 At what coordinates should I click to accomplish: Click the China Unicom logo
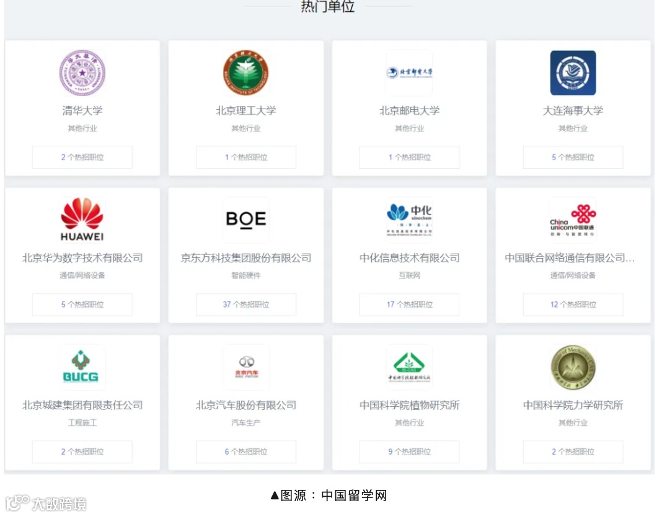(x=573, y=220)
